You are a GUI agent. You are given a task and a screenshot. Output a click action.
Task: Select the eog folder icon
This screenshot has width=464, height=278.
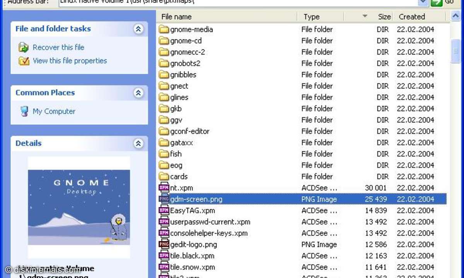[x=164, y=165]
